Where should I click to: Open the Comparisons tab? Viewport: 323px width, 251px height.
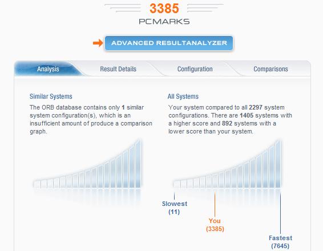click(270, 69)
